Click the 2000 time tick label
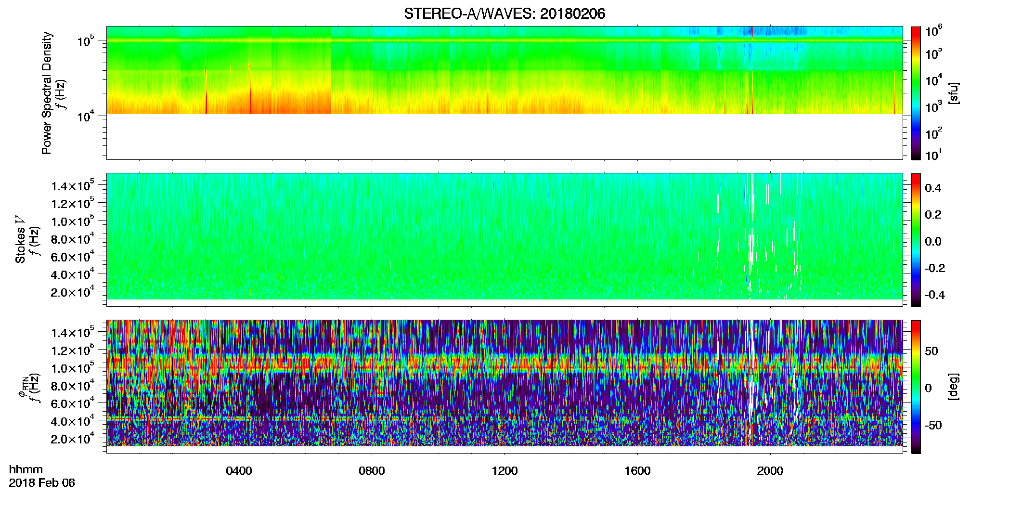 point(770,470)
